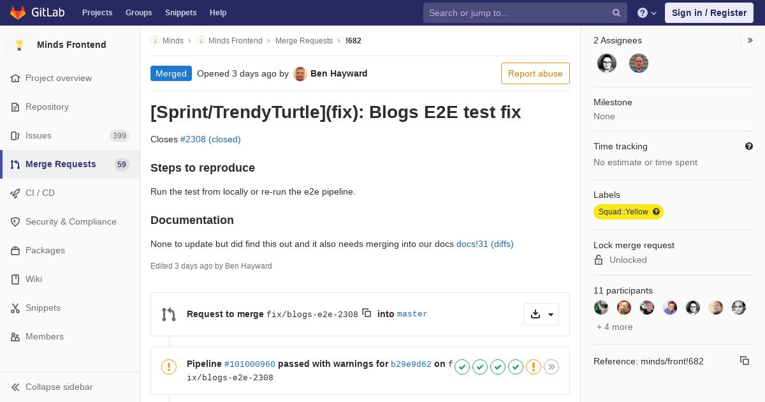This screenshot has height=402, width=765.
Task: Copy merge request reference icon
Action: 745,361
